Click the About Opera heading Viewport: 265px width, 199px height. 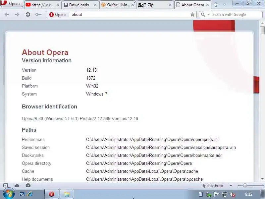(x=45, y=52)
